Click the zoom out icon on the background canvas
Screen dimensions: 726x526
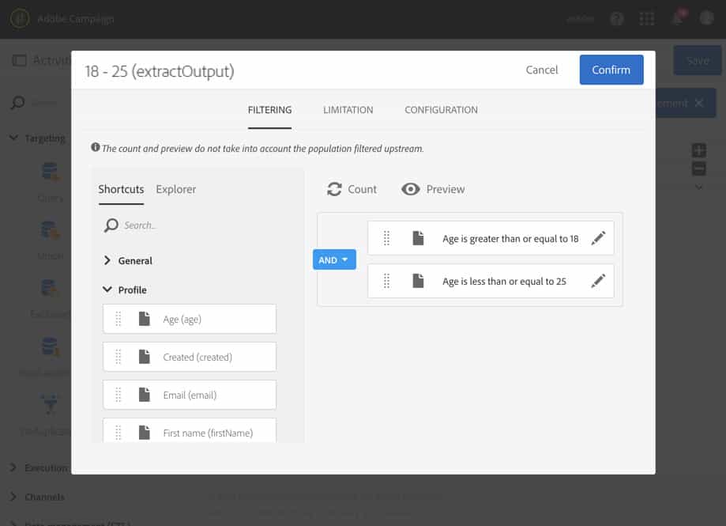698,168
